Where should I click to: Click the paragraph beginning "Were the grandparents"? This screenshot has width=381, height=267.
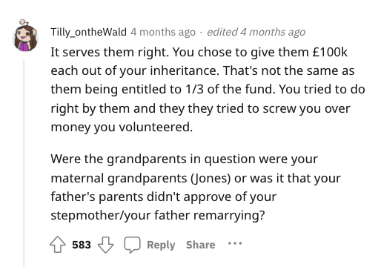click(196, 187)
